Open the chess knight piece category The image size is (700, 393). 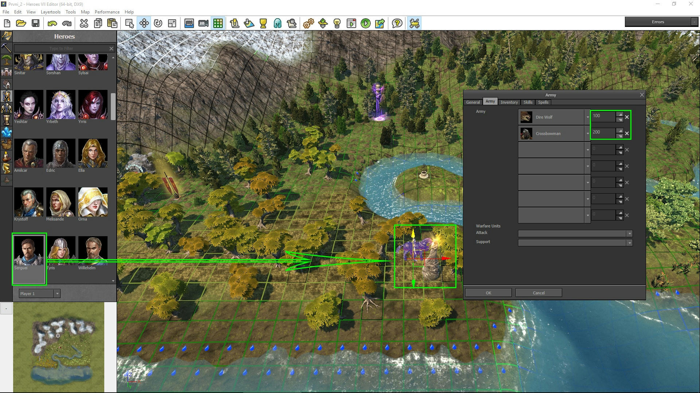point(7,168)
